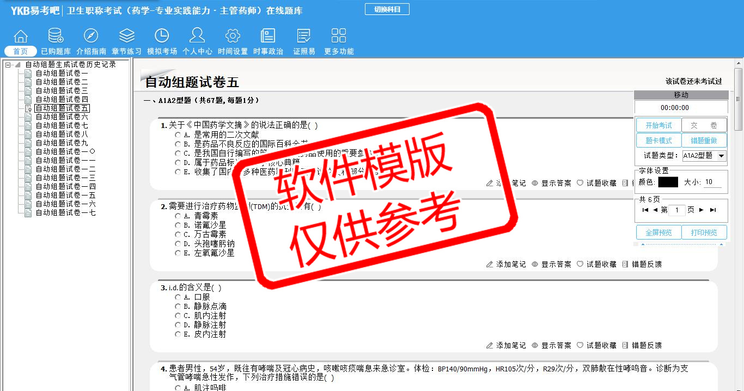Open 介绍指南 compass icon
The width and height of the screenshot is (744, 391).
91,36
